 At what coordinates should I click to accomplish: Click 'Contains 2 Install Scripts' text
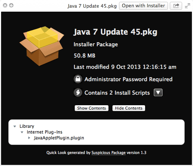(x=117, y=93)
